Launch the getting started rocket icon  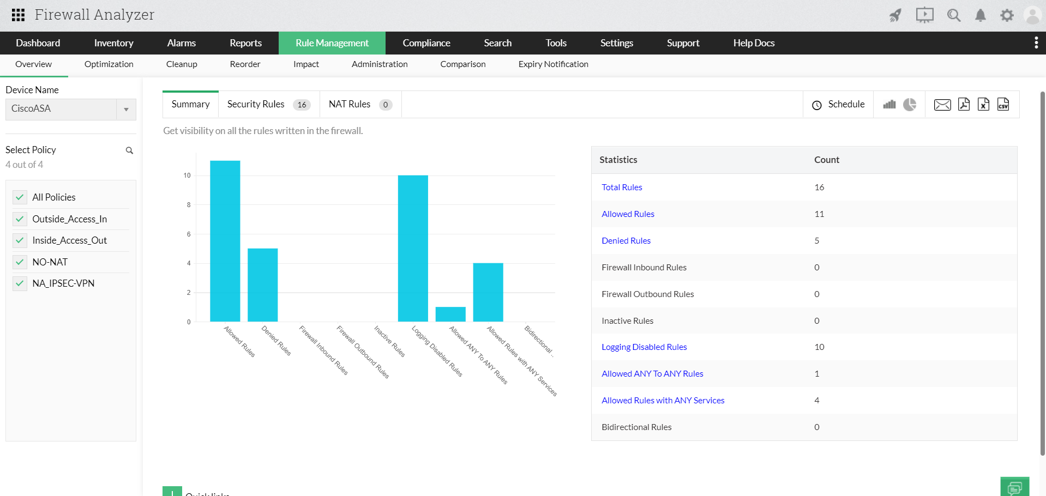point(895,15)
